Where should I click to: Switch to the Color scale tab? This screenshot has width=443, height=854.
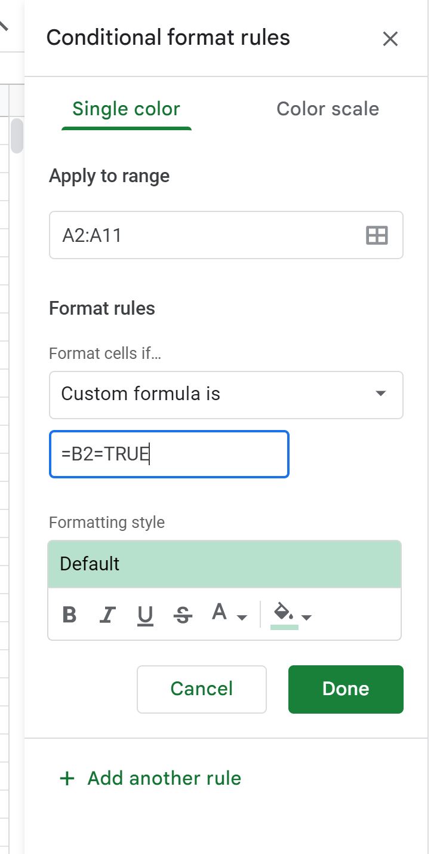[328, 109]
